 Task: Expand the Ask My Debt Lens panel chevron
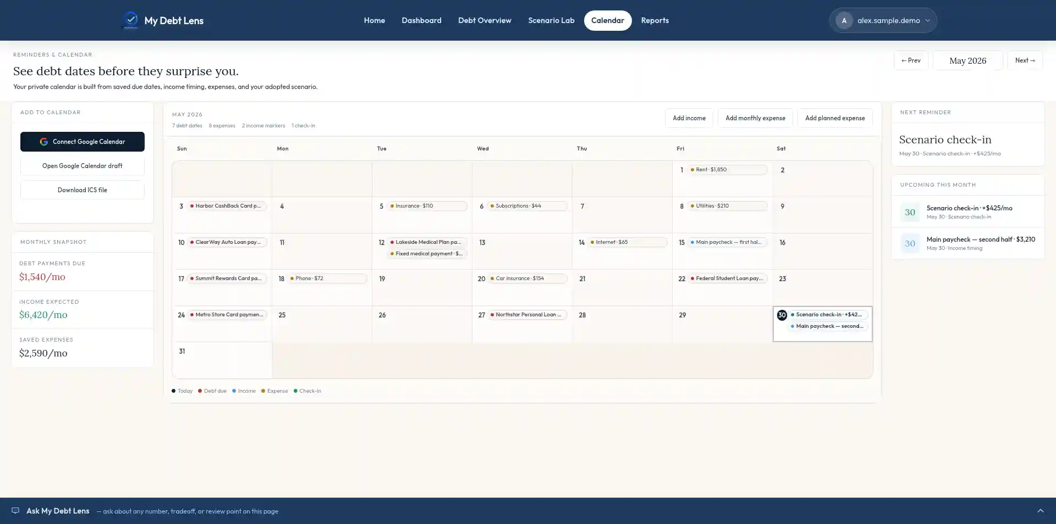[1041, 511]
